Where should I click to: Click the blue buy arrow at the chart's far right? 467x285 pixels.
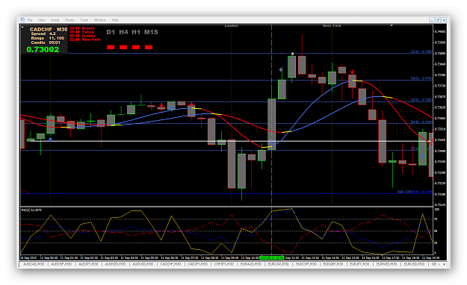[422, 156]
